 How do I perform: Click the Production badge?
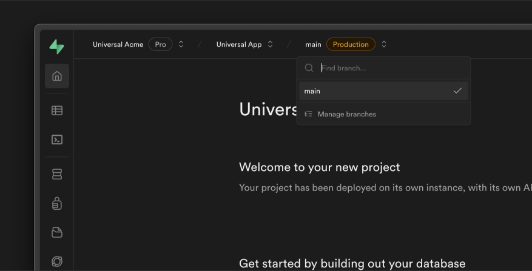[x=351, y=44]
